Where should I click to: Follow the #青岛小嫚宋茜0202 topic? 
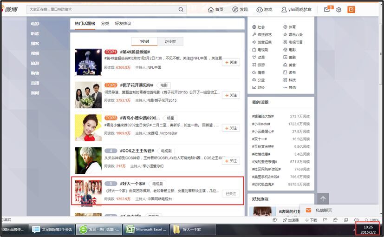tap(231, 128)
